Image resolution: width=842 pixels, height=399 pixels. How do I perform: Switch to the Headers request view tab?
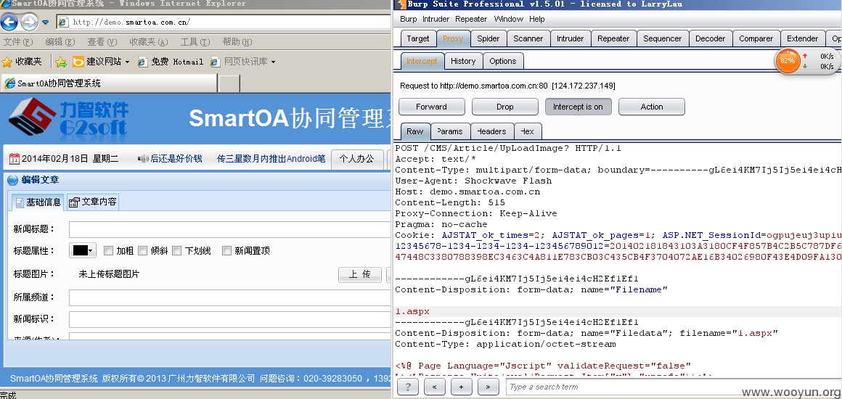click(492, 131)
